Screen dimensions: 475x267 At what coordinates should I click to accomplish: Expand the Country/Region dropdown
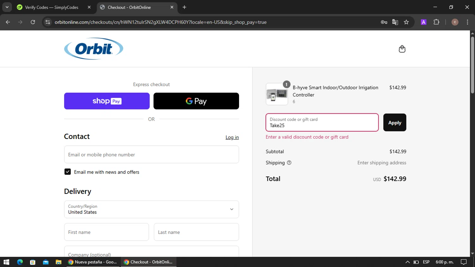pos(151,209)
